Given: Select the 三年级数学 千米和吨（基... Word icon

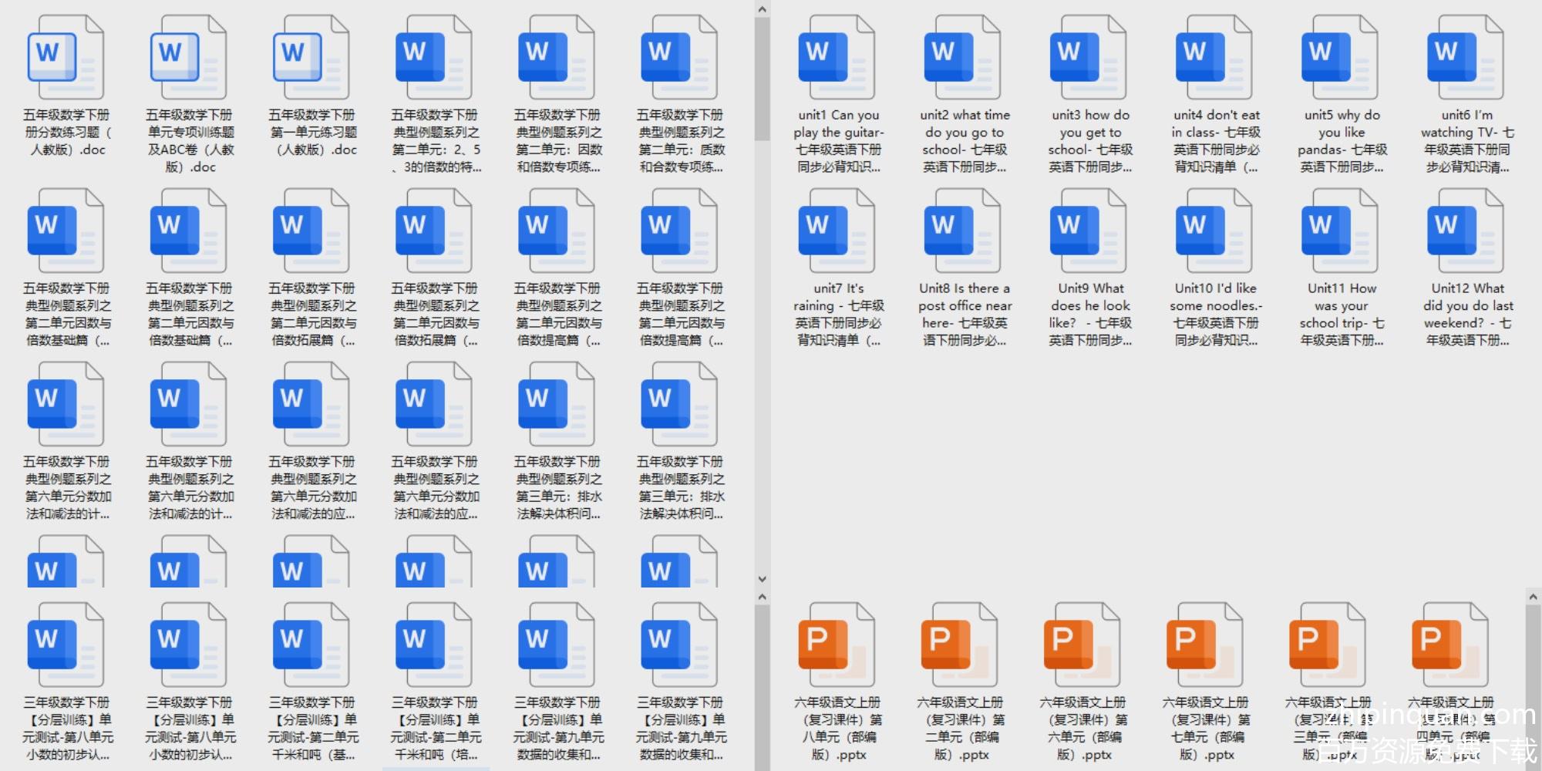Looking at the screenshot, I should point(311,645).
